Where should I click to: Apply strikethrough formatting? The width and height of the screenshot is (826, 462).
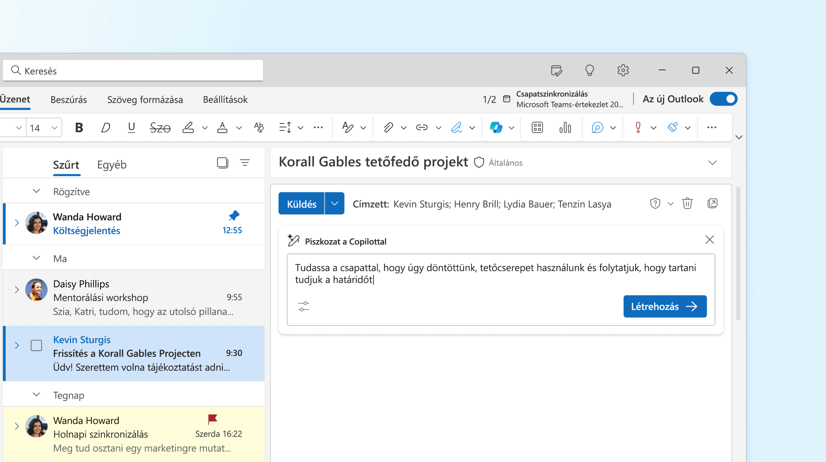point(160,127)
